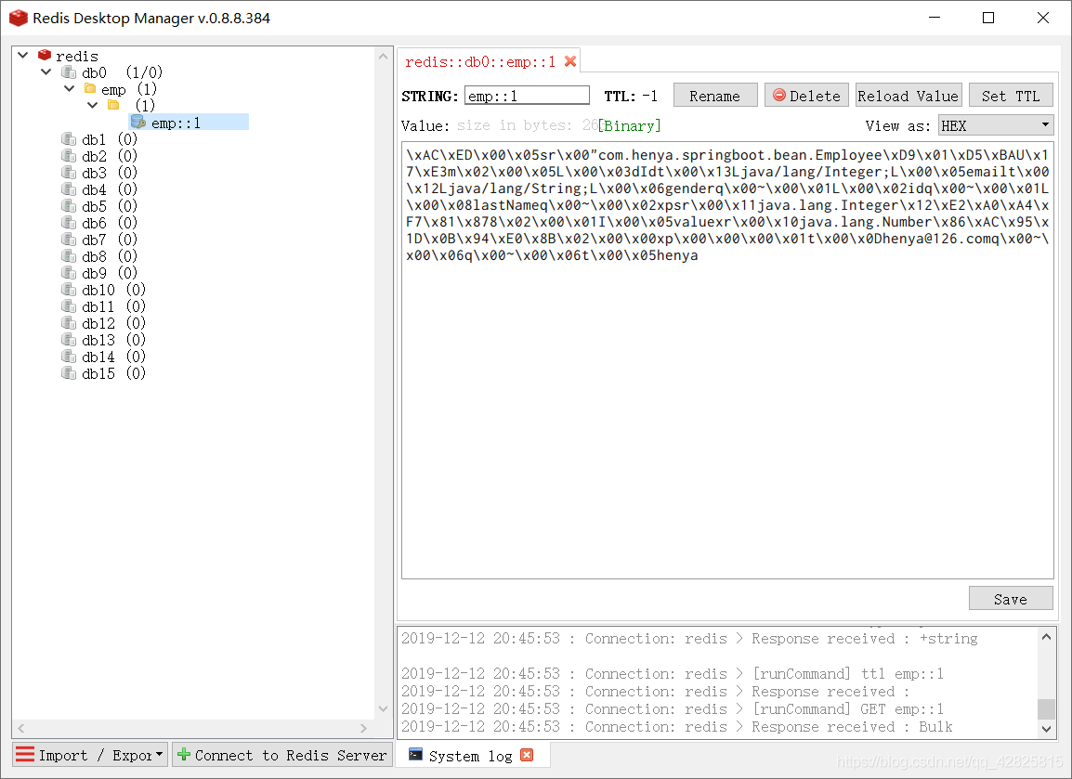Click the db1 database icon
Screen dimensions: 1072x779
(x=69, y=138)
